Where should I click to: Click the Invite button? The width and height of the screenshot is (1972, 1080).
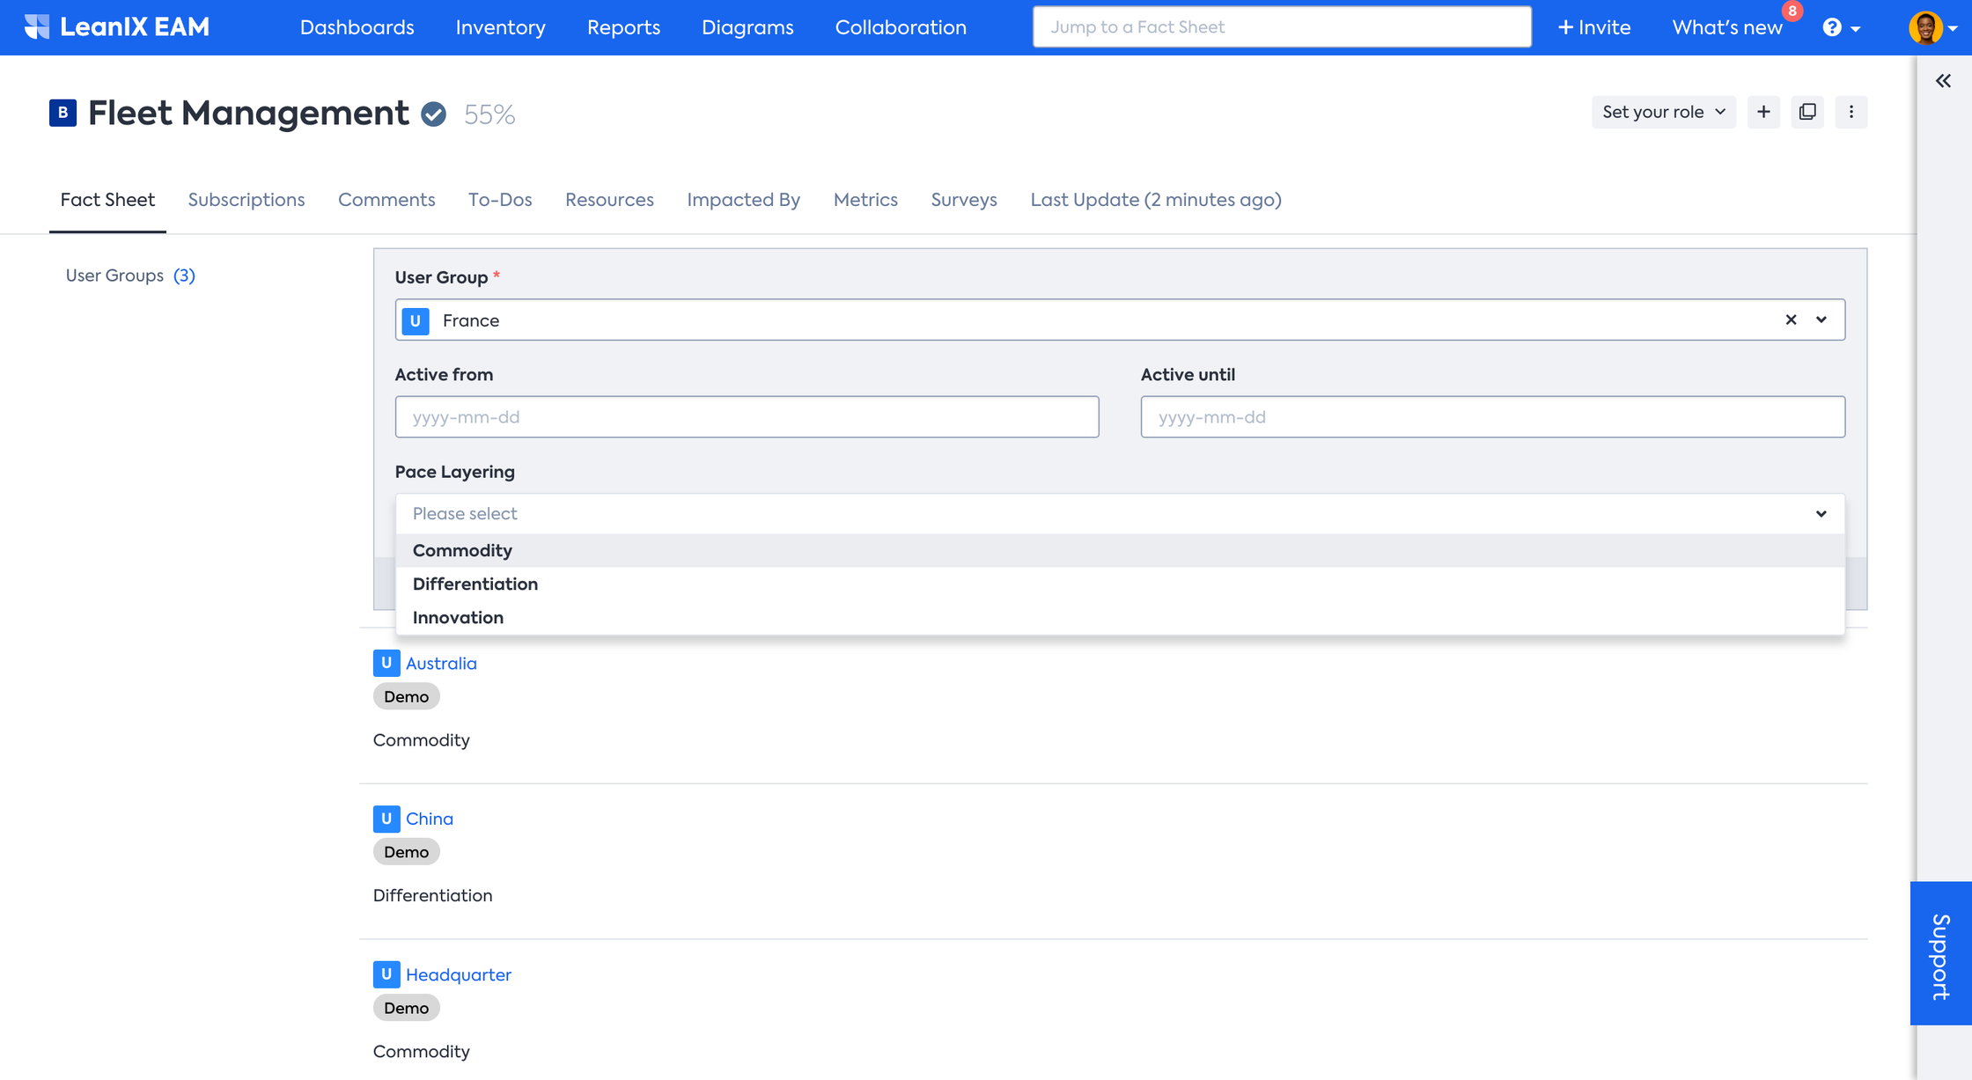(1594, 27)
